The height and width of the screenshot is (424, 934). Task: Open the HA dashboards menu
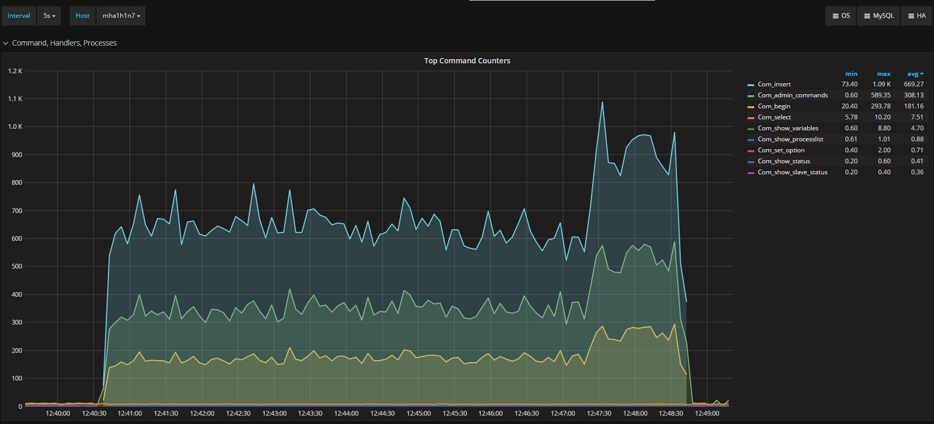tap(916, 16)
